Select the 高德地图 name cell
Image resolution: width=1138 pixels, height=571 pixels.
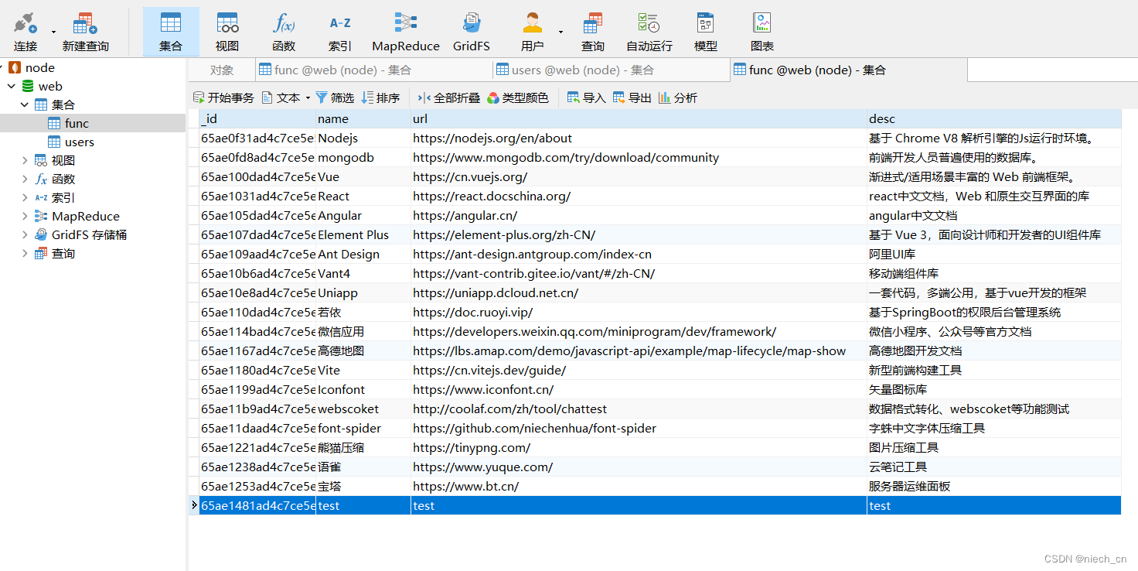point(363,351)
